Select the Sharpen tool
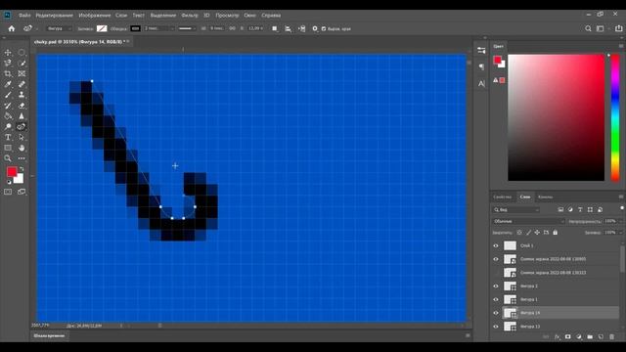 coord(22,116)
